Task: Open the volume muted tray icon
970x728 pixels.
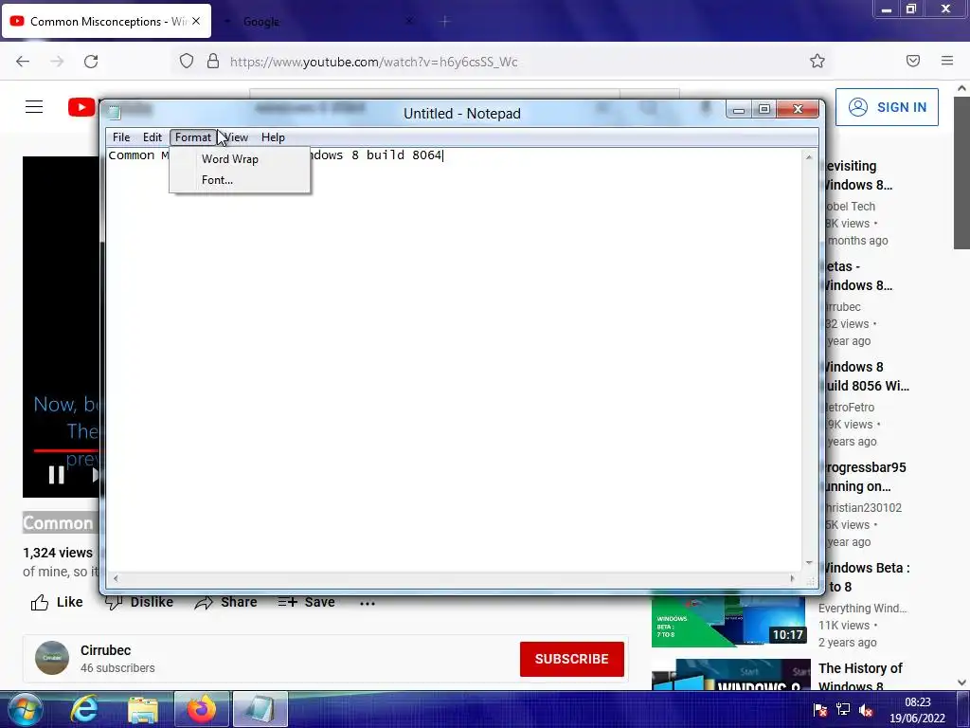Action: point(866,710)
